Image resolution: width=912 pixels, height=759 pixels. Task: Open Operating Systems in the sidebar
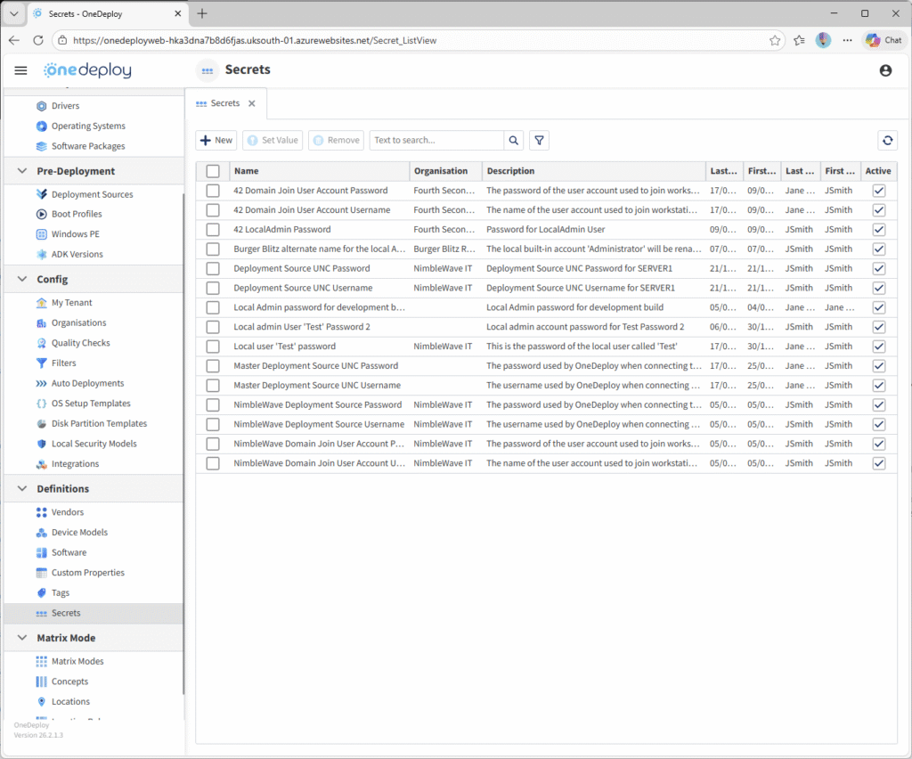coord(88,126)
